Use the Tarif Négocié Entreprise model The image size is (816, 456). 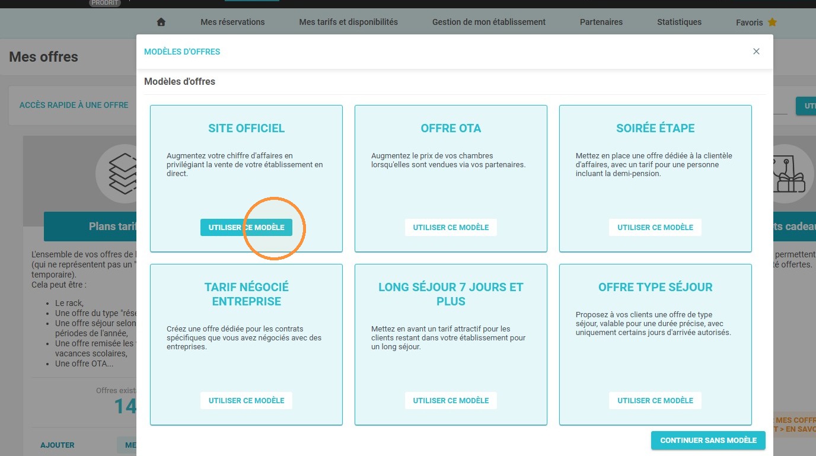point(246,401)
